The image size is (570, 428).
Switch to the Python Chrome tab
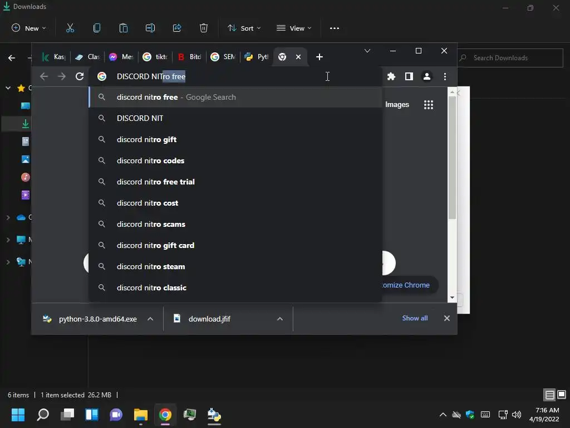pos(257,57)
